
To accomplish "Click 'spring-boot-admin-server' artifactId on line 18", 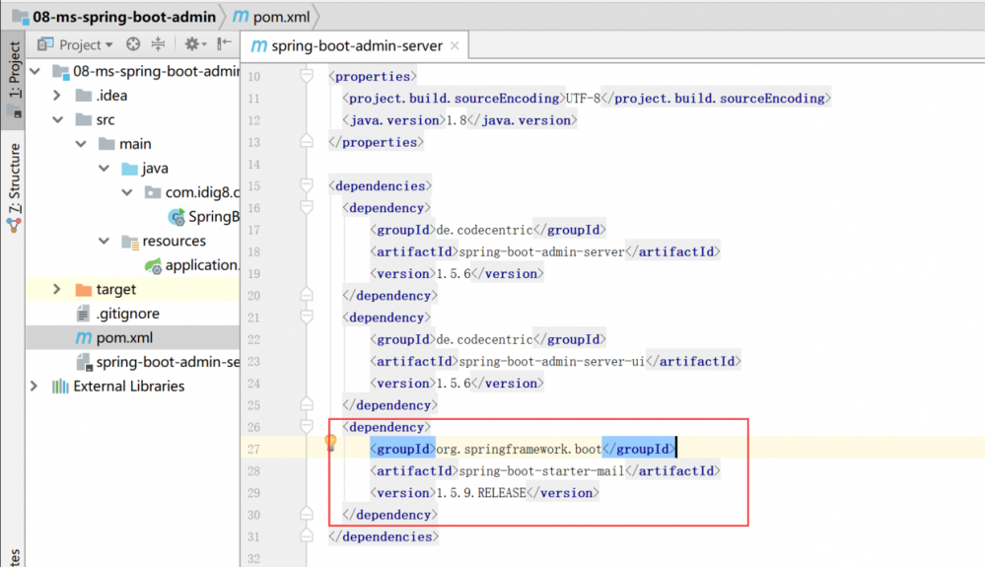I will click(541, 251).
